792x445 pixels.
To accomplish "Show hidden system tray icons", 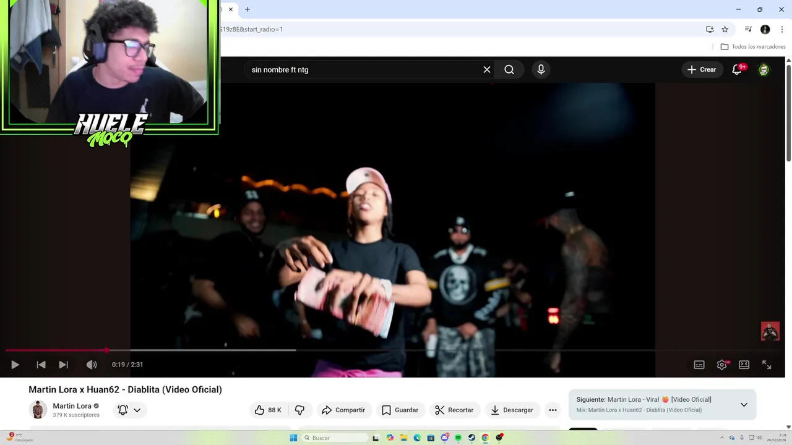I will click(721, 438).
